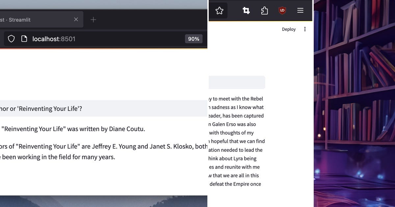Open a new tab with the plus button
The width and height of the screenshot is (395, 207).
(x=93, y=19)
